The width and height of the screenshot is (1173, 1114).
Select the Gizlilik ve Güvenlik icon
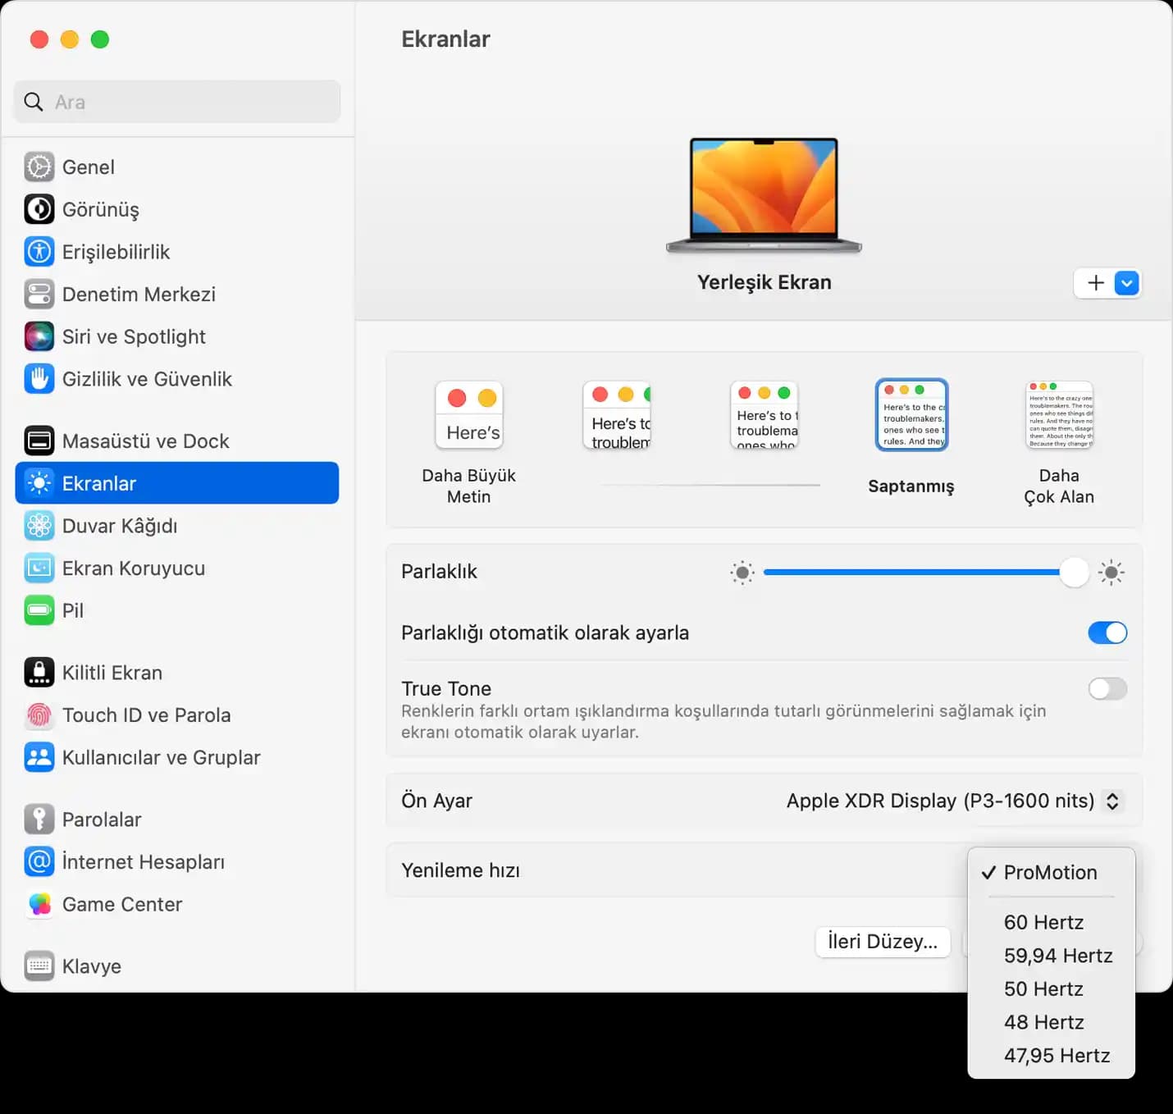tap(39, 379)
